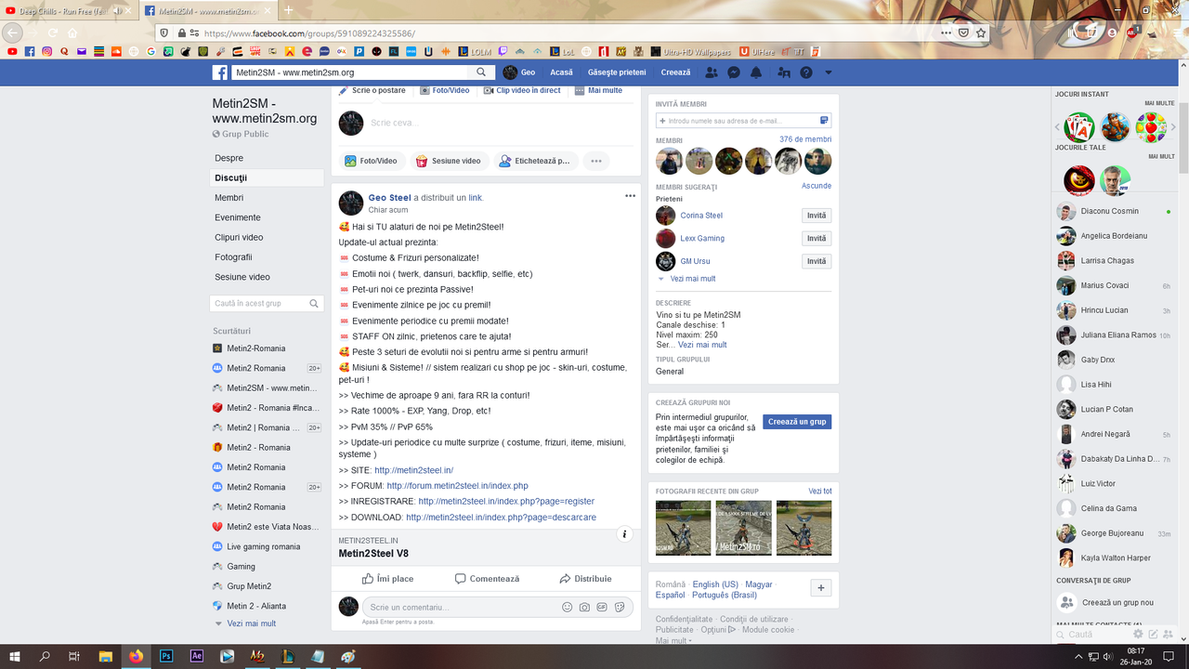This screenshot has width=1189, height=669.
Task: Click left arrow in instant games carousel
Action: [x=1057, y=127]
